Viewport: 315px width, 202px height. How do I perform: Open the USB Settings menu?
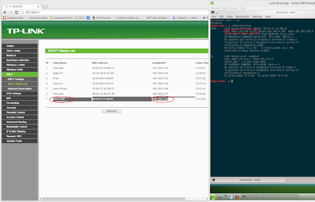[x=20, y=93]
